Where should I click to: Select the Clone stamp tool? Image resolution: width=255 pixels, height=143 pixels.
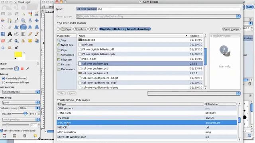(23, 41)
